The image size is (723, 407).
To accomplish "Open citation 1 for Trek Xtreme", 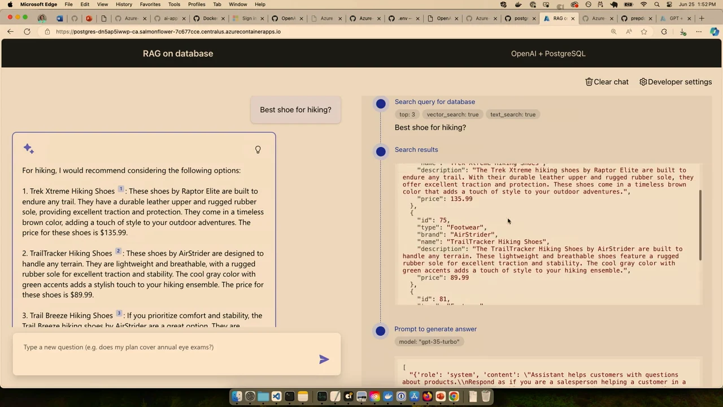I will (120, 189).
